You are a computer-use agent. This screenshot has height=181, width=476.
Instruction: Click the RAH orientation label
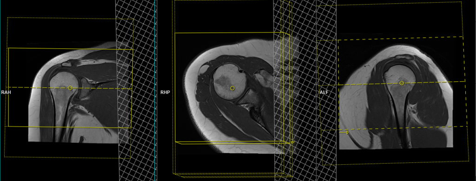pos(6,92)
